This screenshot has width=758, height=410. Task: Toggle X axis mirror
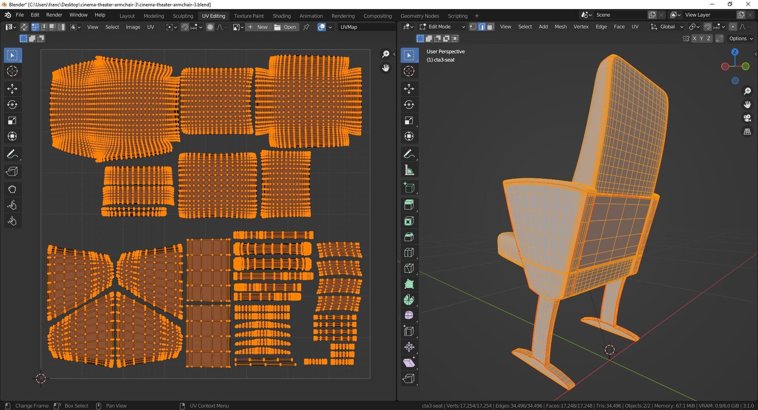tap(694, 38)
